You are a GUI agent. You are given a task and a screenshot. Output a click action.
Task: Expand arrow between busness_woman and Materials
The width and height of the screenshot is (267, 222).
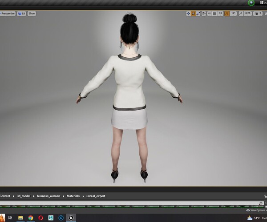(63, 196)
